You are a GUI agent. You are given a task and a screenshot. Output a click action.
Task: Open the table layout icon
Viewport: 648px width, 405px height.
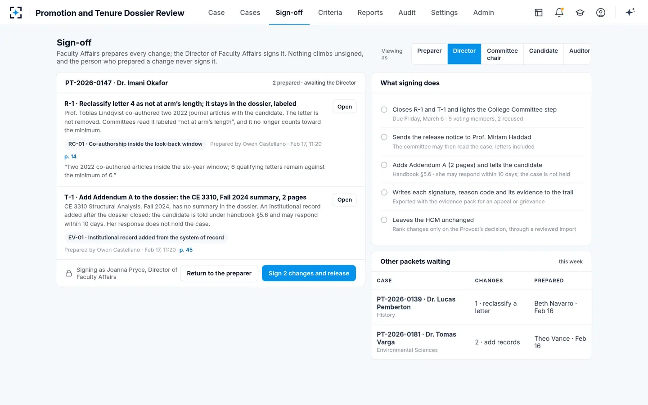539,13
